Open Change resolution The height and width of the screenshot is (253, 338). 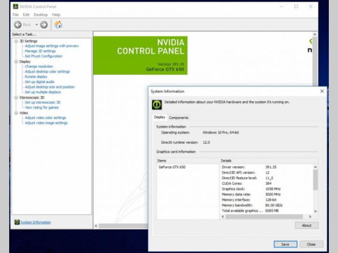[39, 67]
